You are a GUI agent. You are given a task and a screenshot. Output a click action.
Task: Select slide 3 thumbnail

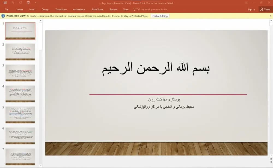click(x=20, y=73)
